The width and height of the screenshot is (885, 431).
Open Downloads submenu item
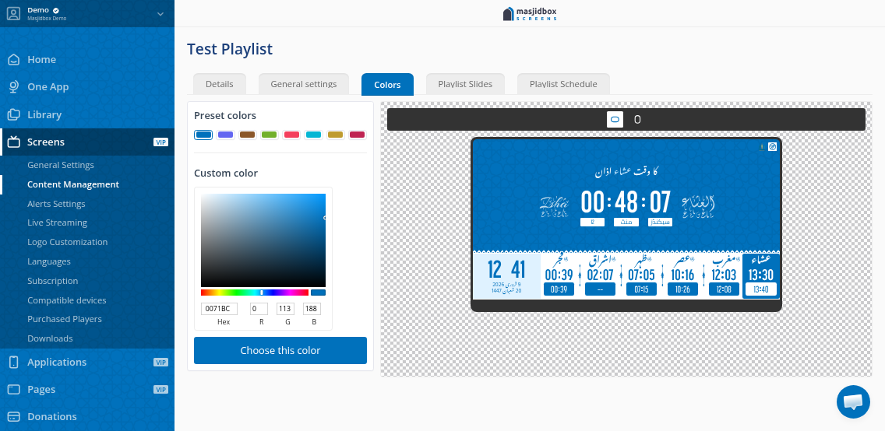pos(50,338)
